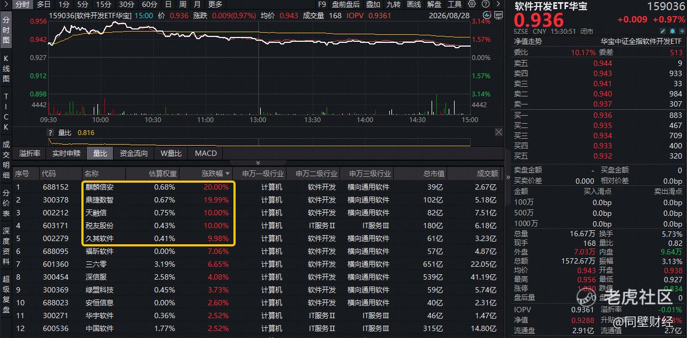
Task: Click the 买卖价差 value 0.000
Action: [584, 181]
